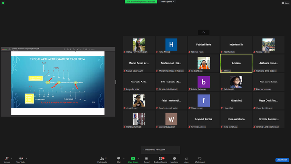Click the green encryption shield icon
Screen dimensions: 291x164
3,3
